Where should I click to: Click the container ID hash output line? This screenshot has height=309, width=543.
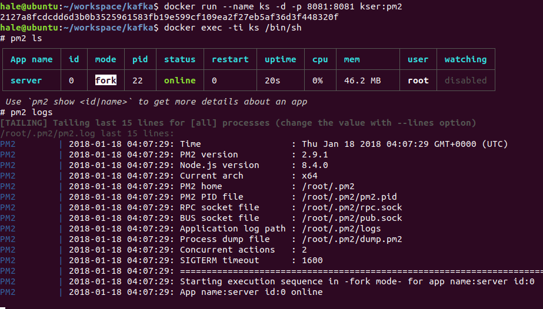[x=169, y=17]
